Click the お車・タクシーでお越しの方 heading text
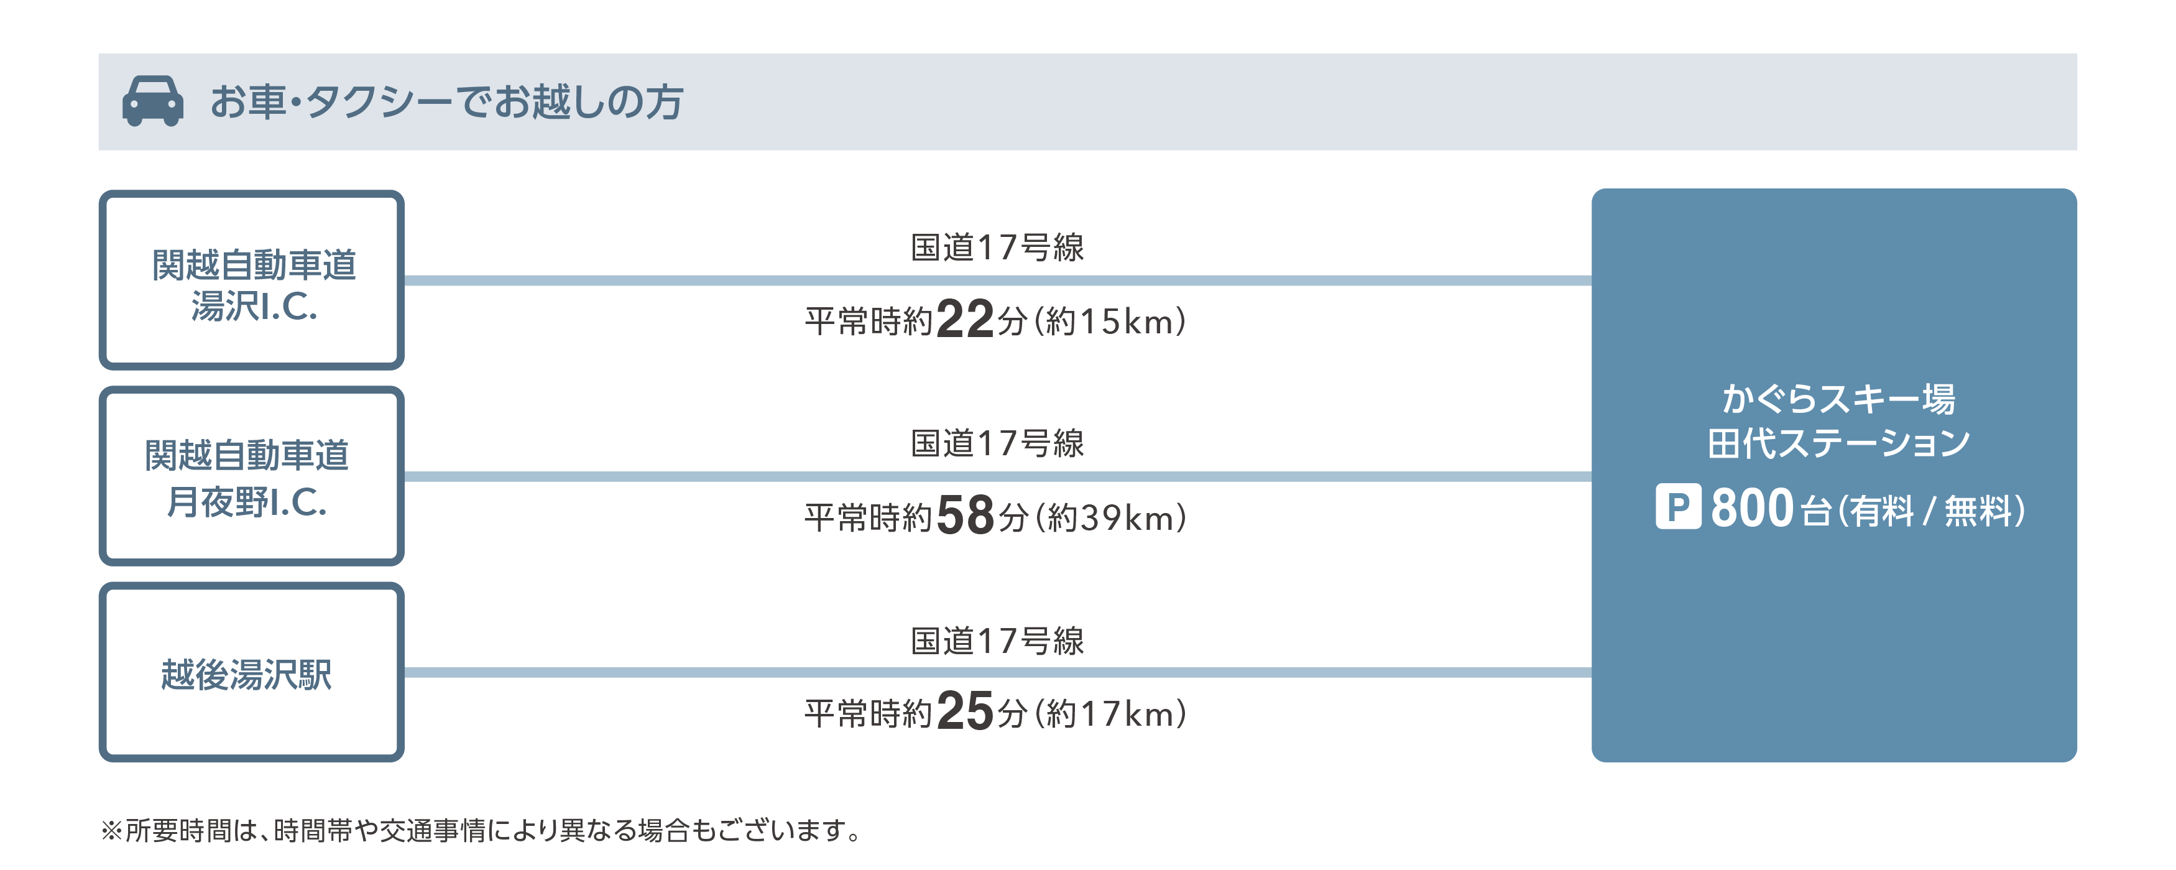This screenshot has height=870, width=2176. [x=446, y=101]
